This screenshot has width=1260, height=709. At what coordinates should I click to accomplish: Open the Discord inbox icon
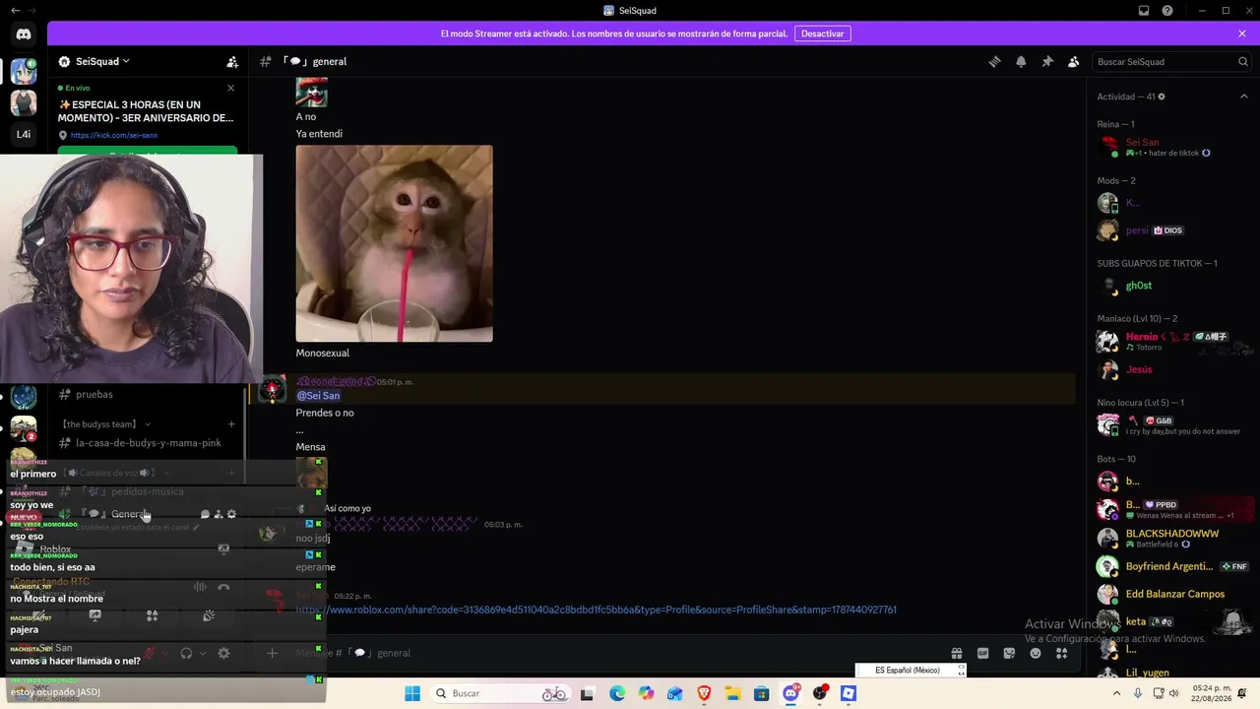coord(1144,11)
